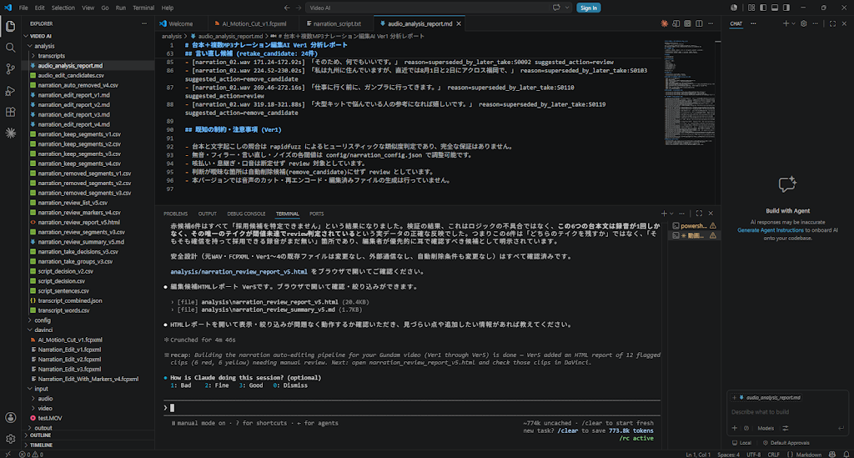Open chat settings gear in Chat panel

coord(803,23)
